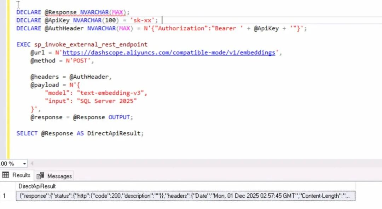Viewport: 382px width, 209px height.
Task: Select the DirectApiResult column header
Action: click(37, 186)
